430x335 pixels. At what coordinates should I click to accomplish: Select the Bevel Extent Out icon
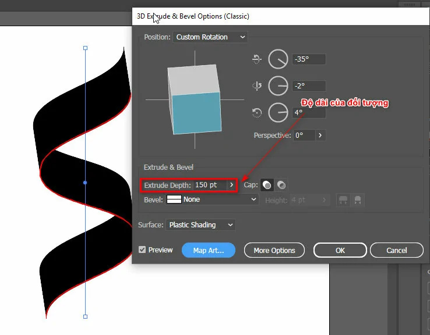click(x=343, y=200)
